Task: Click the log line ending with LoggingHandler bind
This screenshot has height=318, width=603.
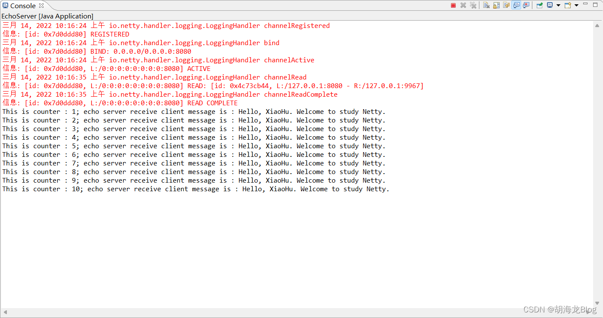Action: pos(141,43)
